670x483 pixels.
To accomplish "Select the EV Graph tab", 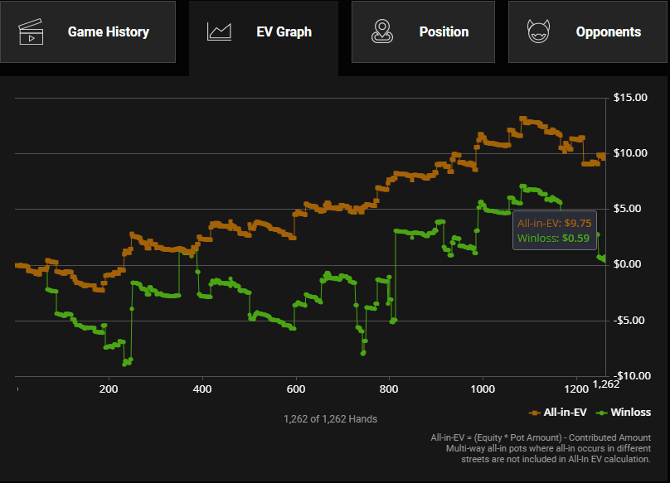I will pos(264,36).
